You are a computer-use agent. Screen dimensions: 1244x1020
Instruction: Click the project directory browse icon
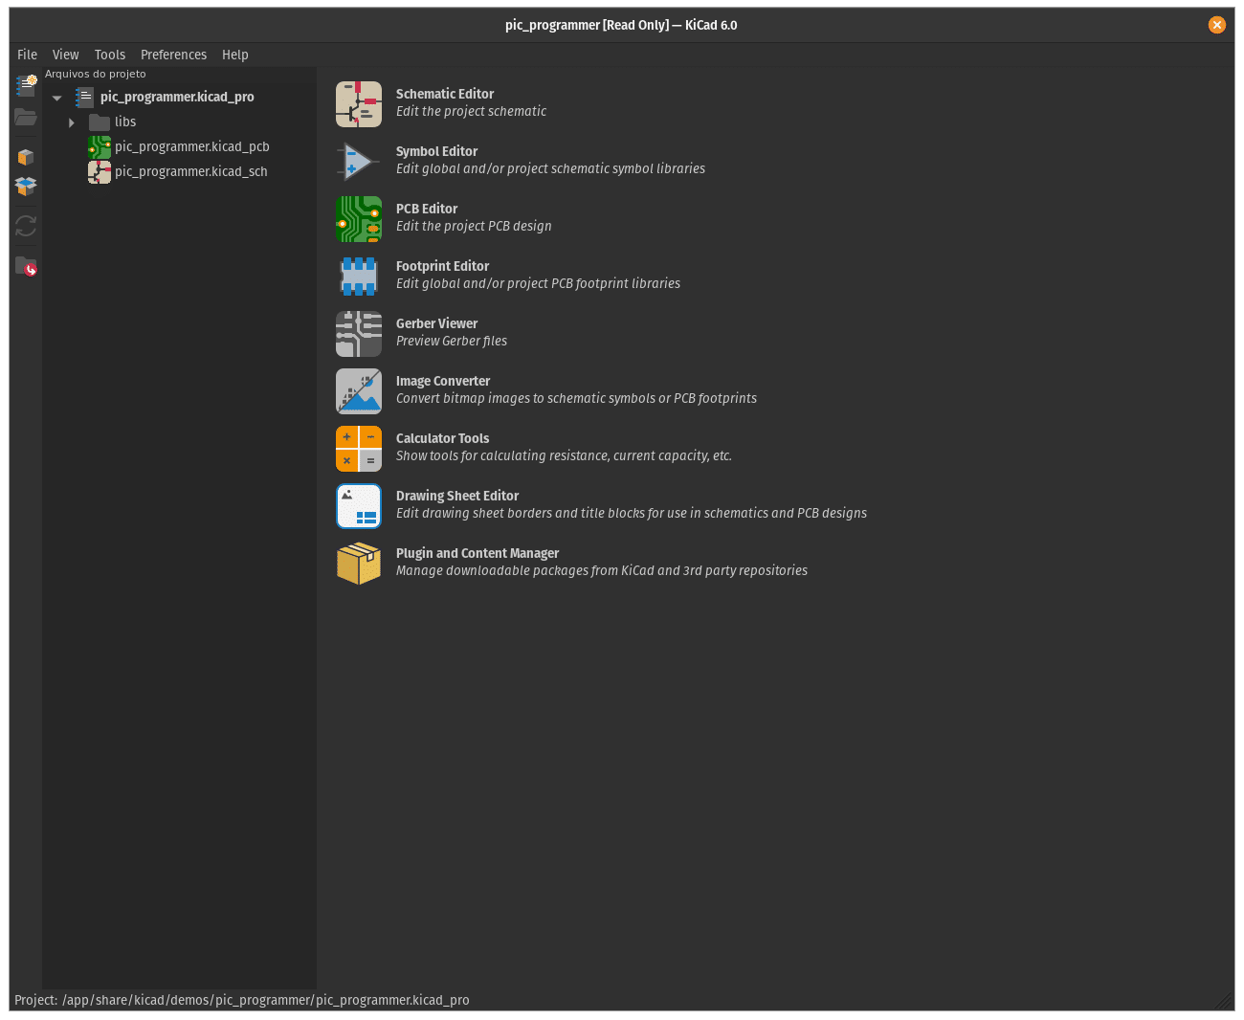click(x=26, y=268)
